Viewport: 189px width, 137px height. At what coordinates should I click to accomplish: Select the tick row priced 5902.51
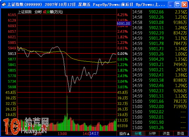click(x=160, y=28)
